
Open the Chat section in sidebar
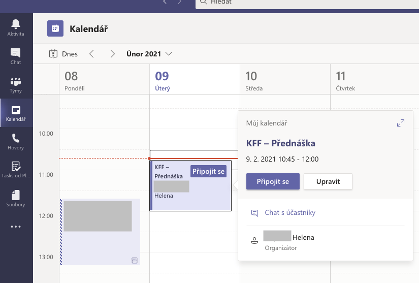coord(16,56)
